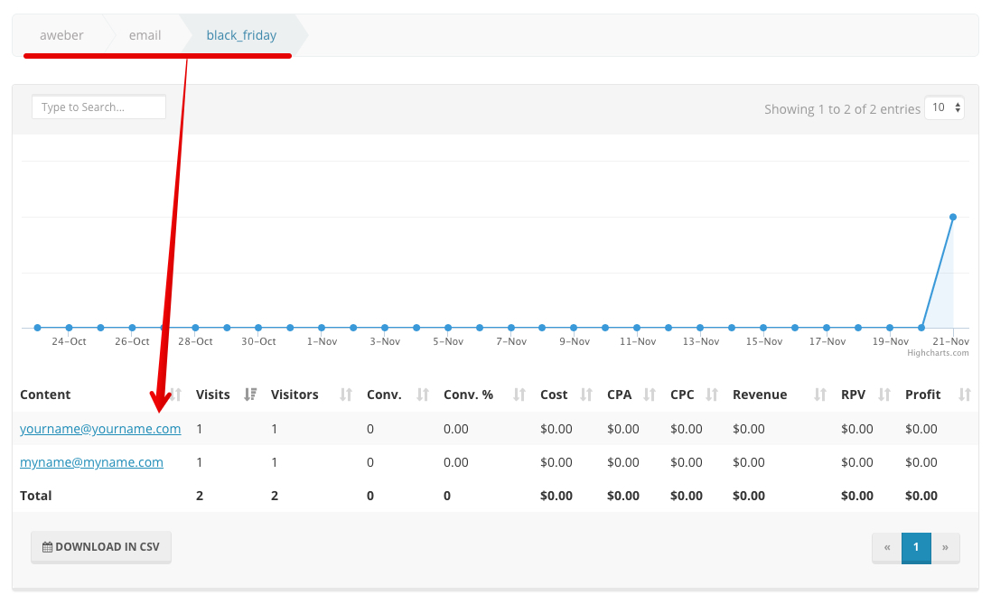Screen dimensions: 991x604
Task: Sort by Cost column arrows
Action: (586, 395)
